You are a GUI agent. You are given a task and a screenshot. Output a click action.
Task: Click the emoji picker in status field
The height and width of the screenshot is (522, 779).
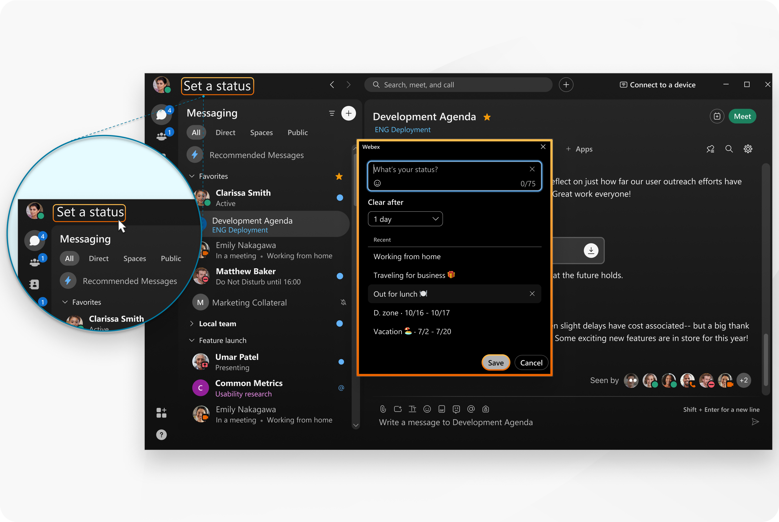[x=377, y=183]
